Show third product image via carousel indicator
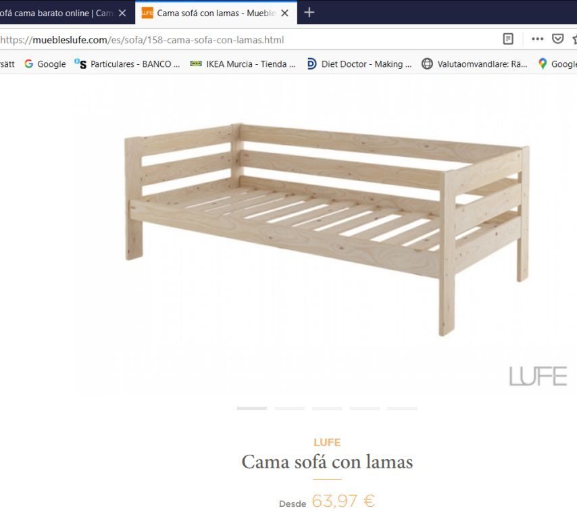 [x=327, y=409]
